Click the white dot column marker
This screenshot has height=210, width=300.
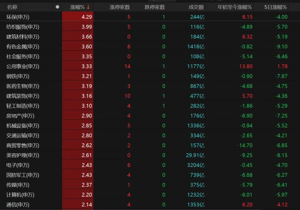[57, 7]
